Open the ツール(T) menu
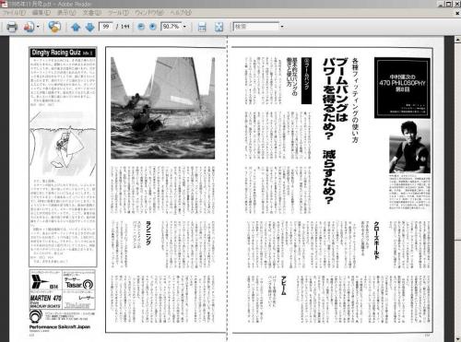Screen dimensions: 461x342 118,13
